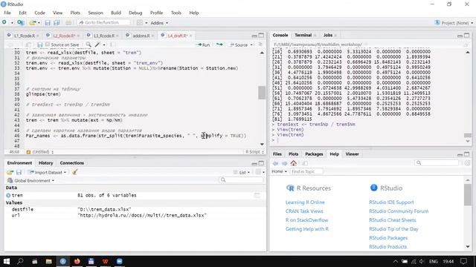Viewport: 476px width, 267px height.
Task: Click the workspace panes grid icon
Action: point(140,23)
